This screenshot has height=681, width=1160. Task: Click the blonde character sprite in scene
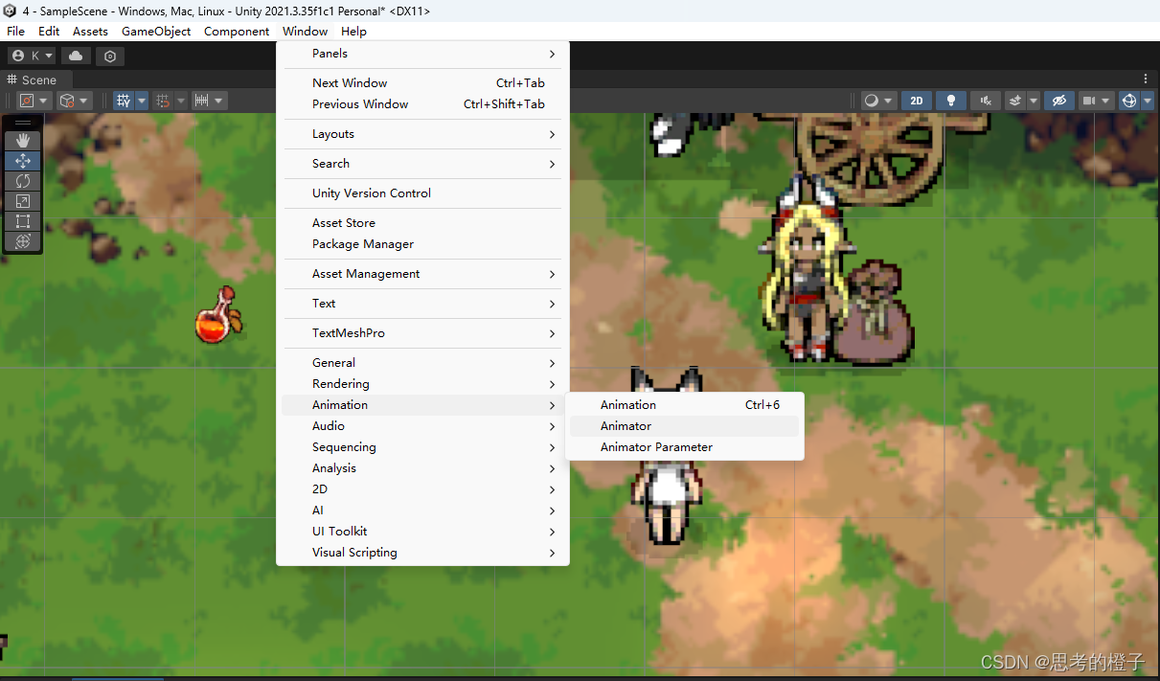[x=807, y=270]
